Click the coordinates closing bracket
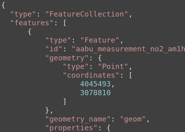Image resolution: width=185 pixels, height=132 pixels. (65, 101)
